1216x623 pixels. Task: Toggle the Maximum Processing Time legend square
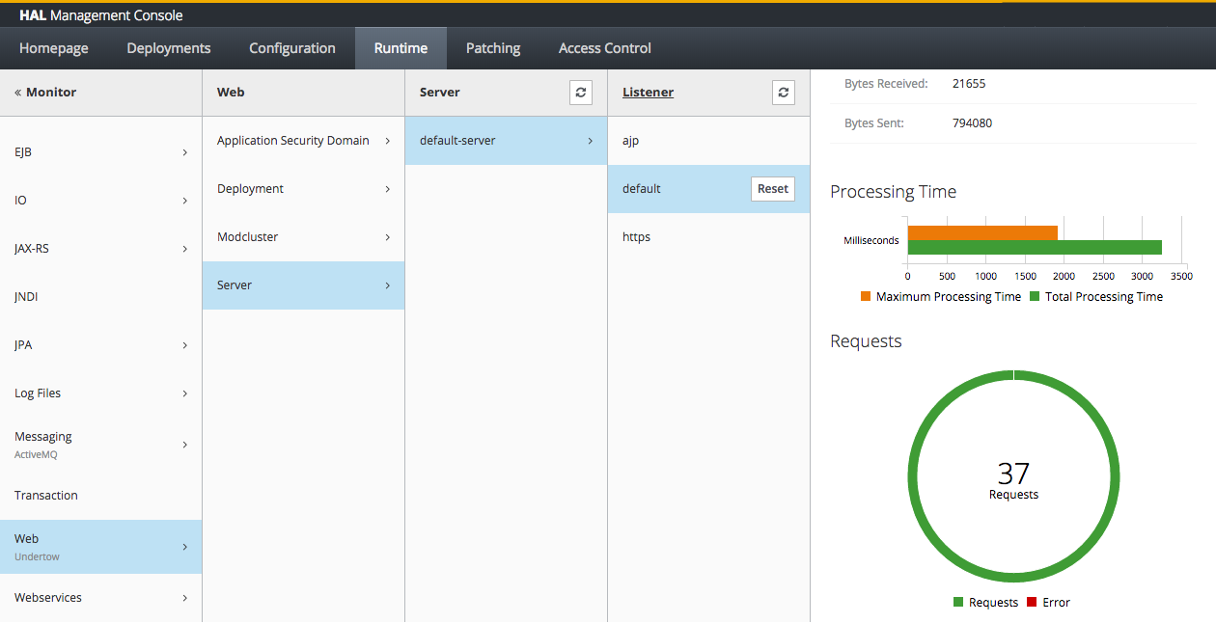[x=866, y=297]
